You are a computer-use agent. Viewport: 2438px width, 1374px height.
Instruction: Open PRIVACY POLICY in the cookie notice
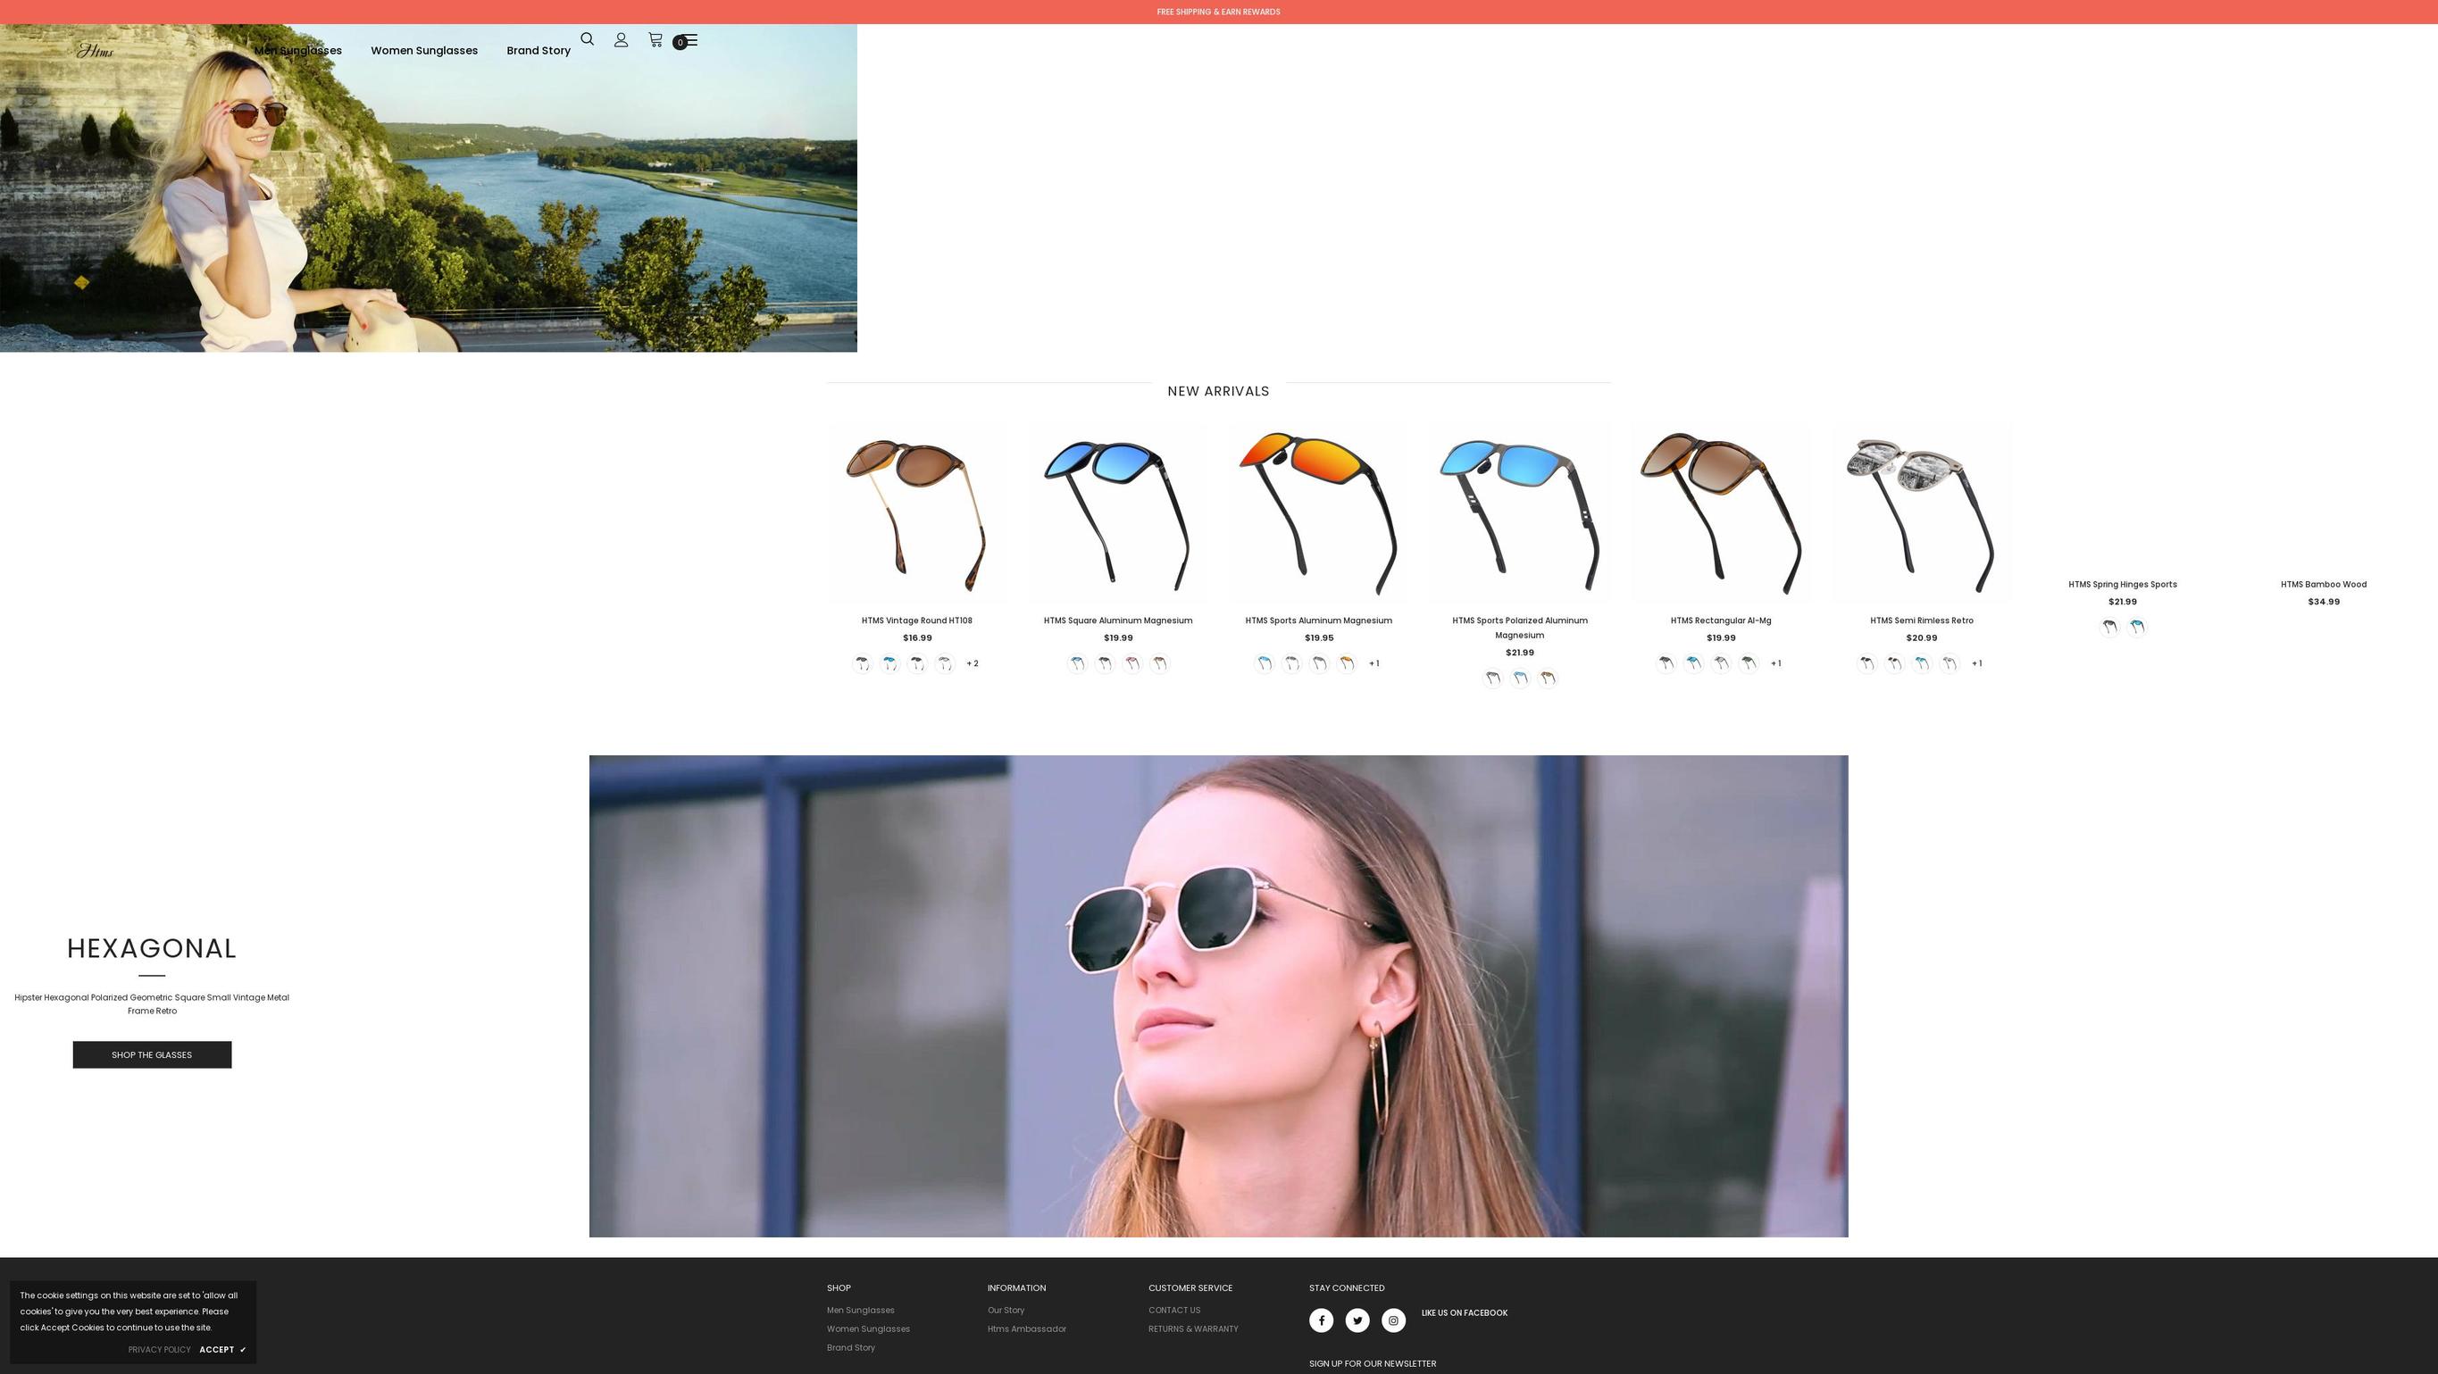[159, 1349]
